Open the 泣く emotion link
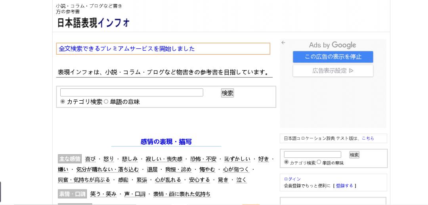 241,180
